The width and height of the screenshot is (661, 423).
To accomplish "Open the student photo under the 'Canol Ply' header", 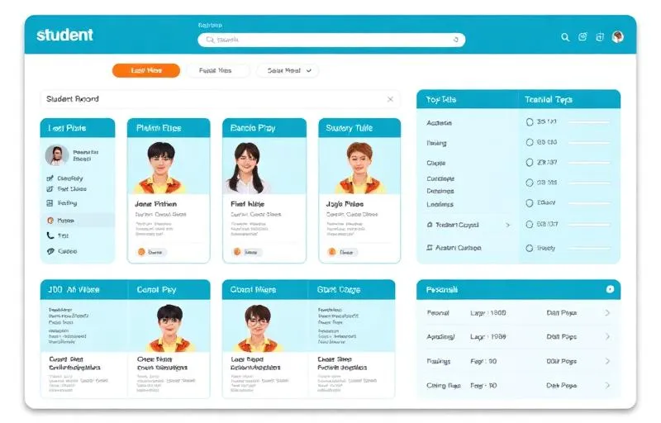I will [x=170, y=328].
